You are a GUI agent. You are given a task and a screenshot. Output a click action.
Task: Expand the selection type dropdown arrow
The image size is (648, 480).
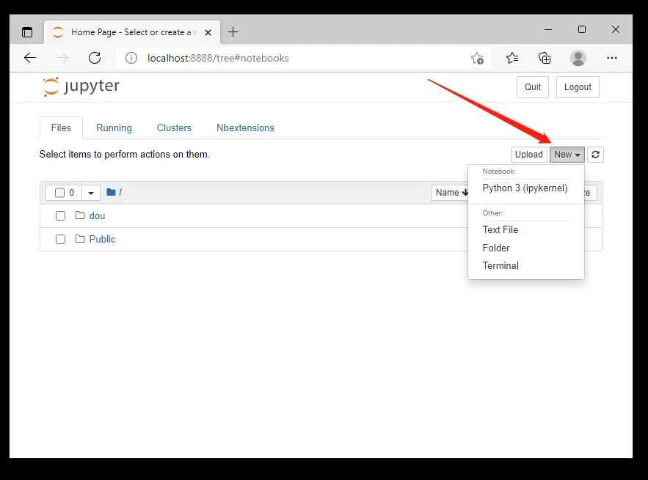[x=91, y=193]
